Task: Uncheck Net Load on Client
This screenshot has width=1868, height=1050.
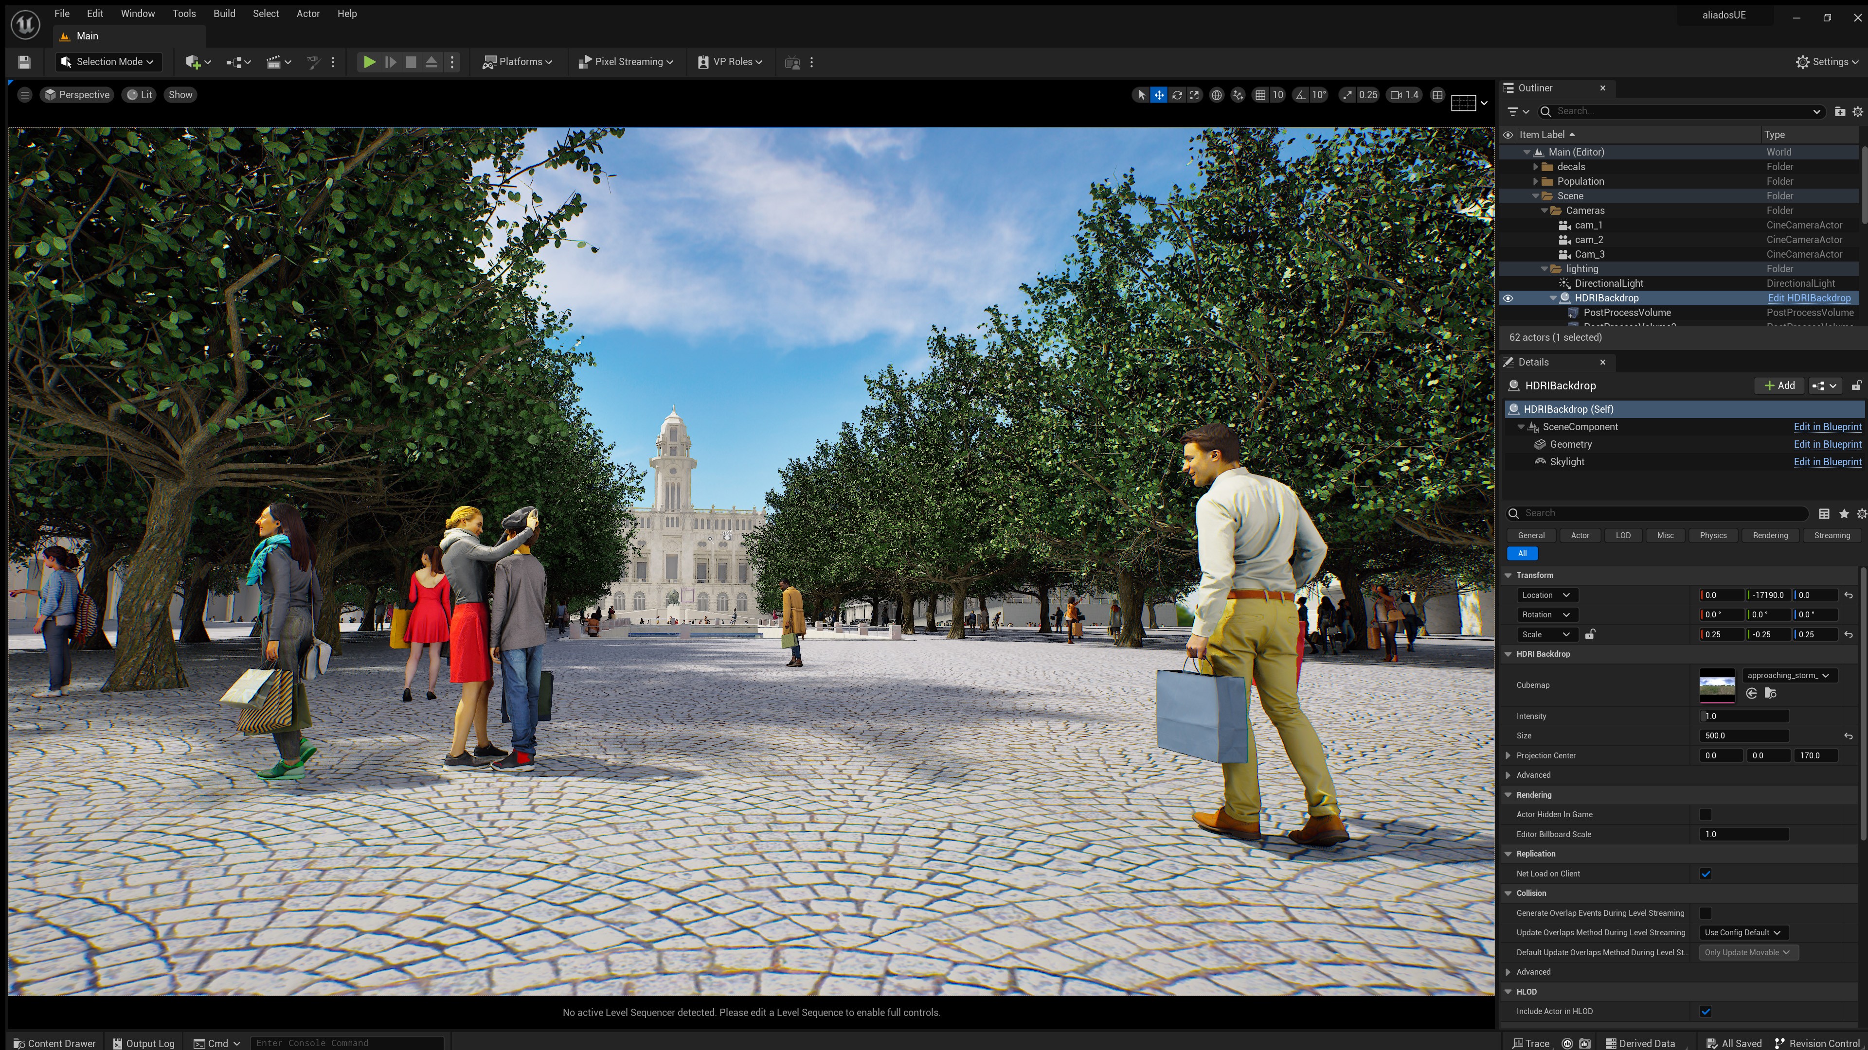Action: 1706,874
